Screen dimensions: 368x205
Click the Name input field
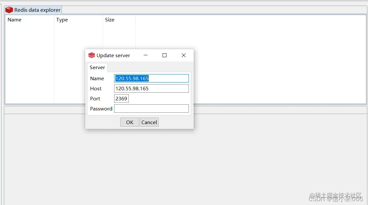click(151, 78)
